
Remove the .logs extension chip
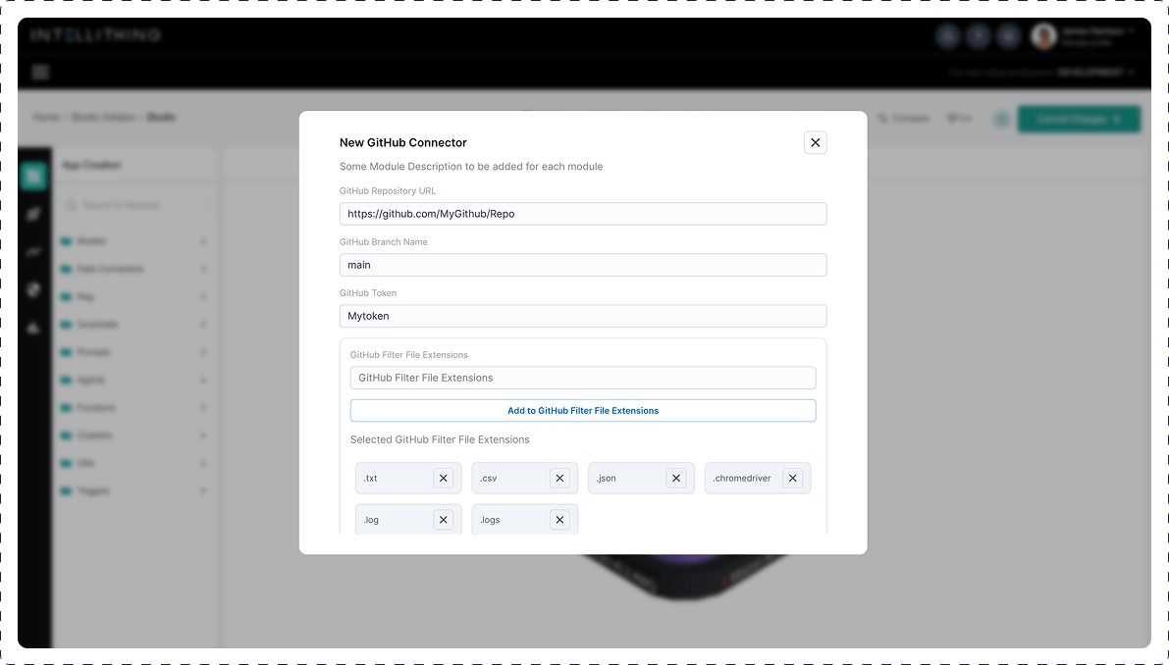pyautogui.click(x=559, y=520)
